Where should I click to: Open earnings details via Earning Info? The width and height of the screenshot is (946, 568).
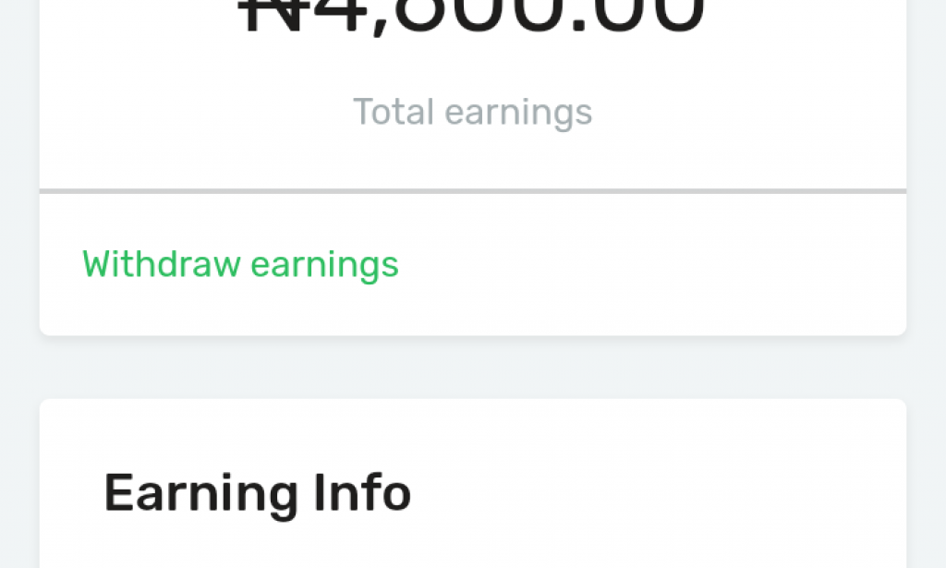coord(259,491)
